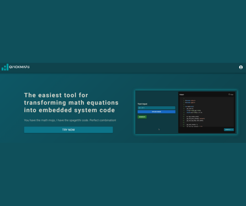This screenshot has height=206, width=246.
Task: Click the demo preview screenshot image
Action: 186,112
